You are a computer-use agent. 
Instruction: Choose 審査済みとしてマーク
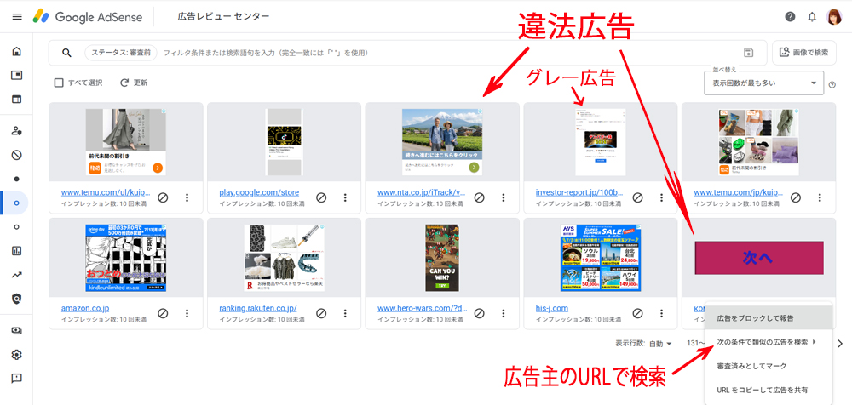pyautogui.click(x=769, y=366)
